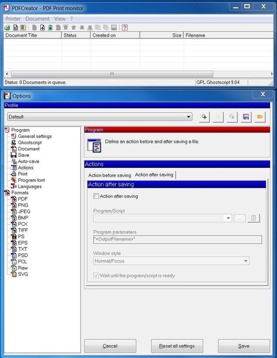Click the Size column header
Image resolution: width=277 pixels, height=358 pixels.
click(161, 35)
